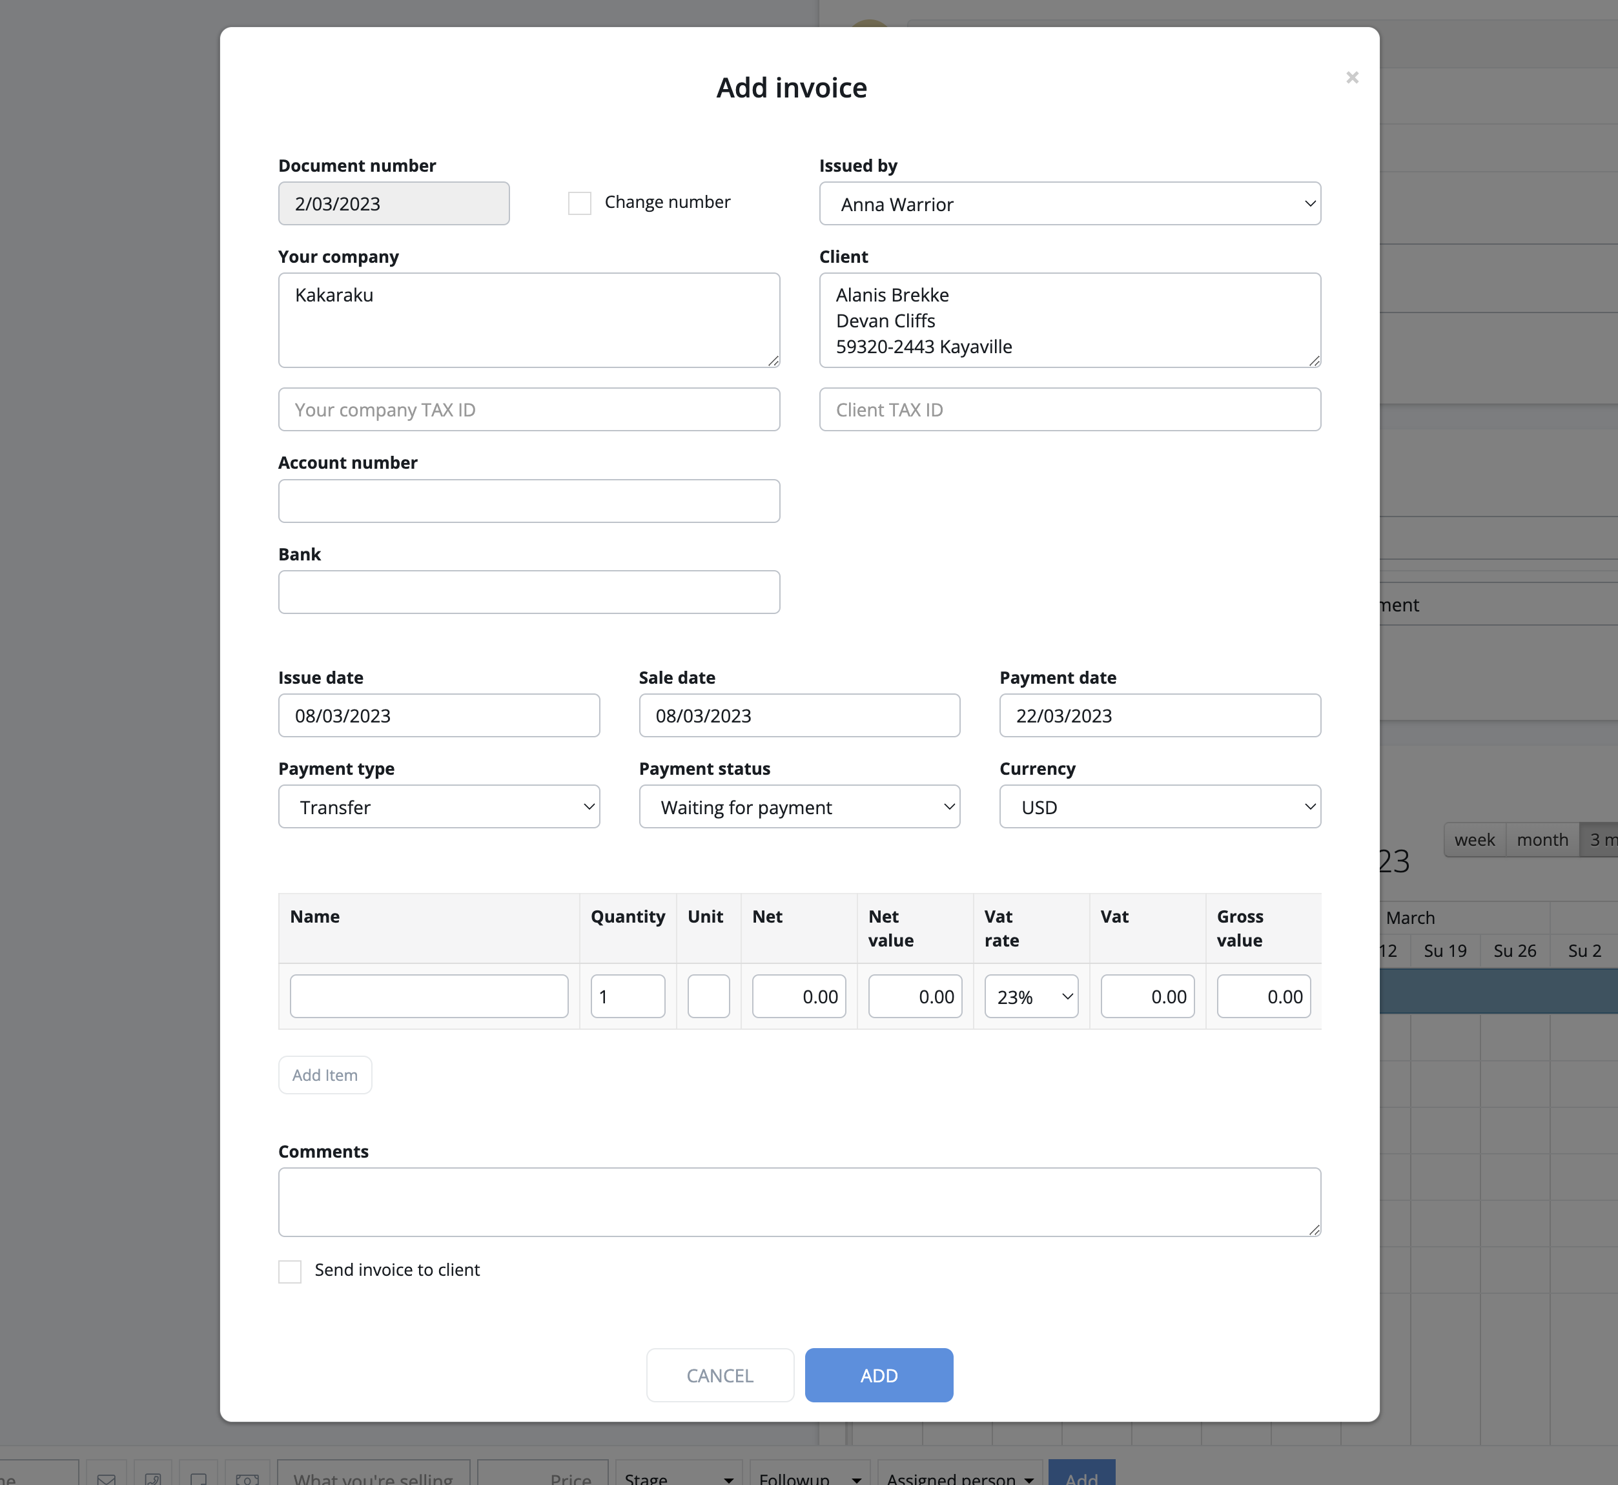Click the Payment date field
The image size is (1618, 1485).
1160,715
